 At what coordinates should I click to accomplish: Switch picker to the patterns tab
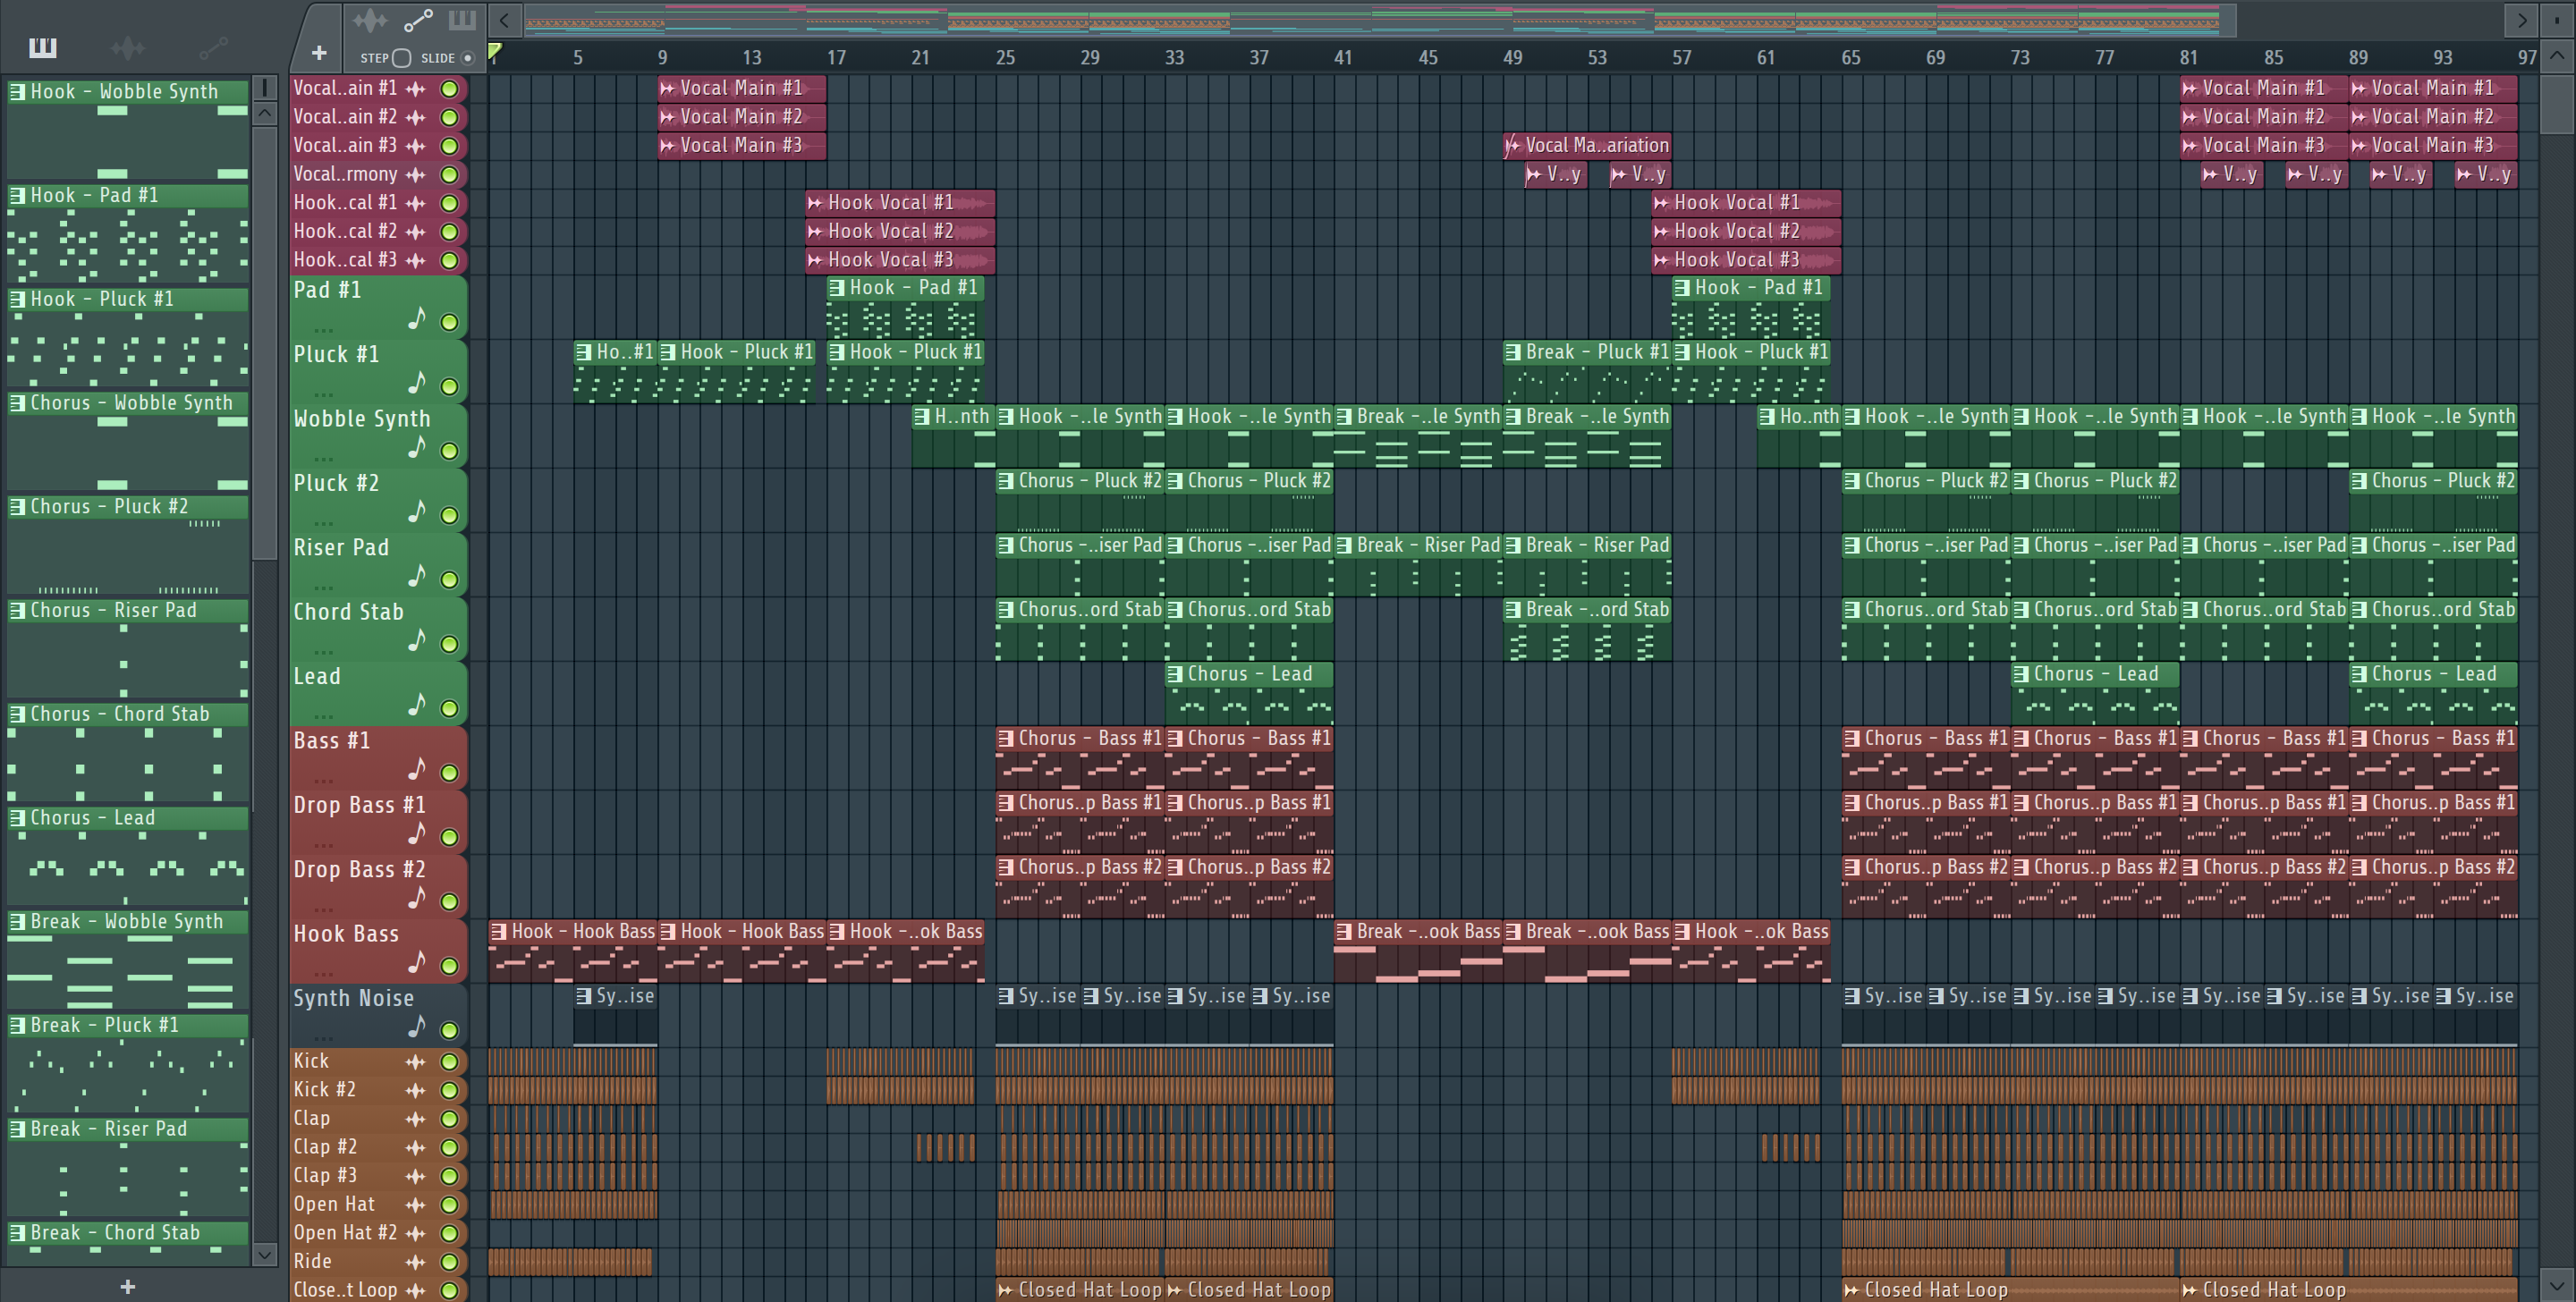point(42,47)
